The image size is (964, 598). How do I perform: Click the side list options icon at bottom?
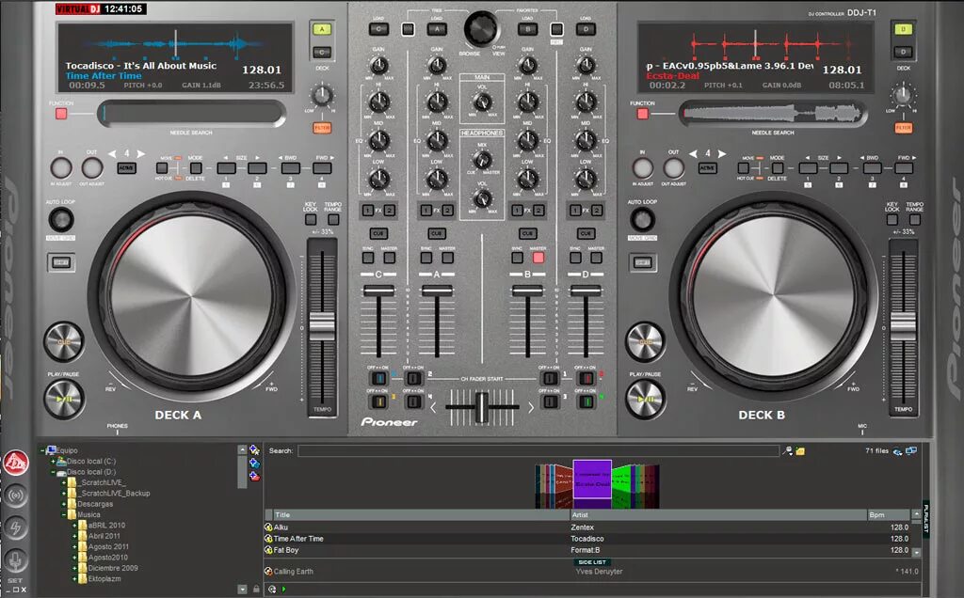point(272,590)
